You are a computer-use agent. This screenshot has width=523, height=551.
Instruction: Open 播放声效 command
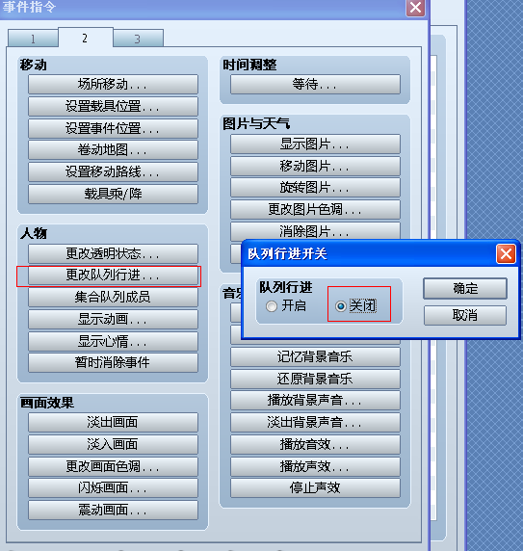(315, 466)
